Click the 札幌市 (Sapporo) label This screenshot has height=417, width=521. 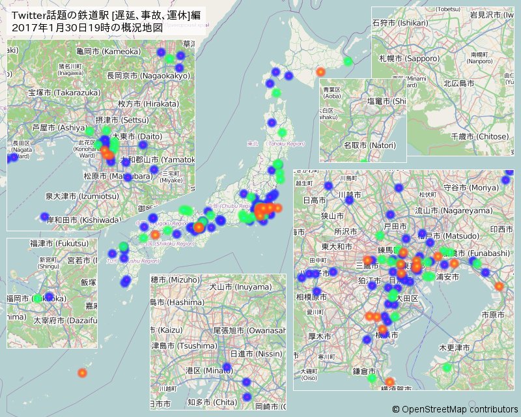[410, 59]
